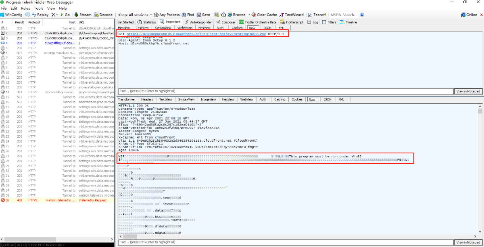
Task: Open the Keep: All sessions dropdown
Action: point(136,15)
